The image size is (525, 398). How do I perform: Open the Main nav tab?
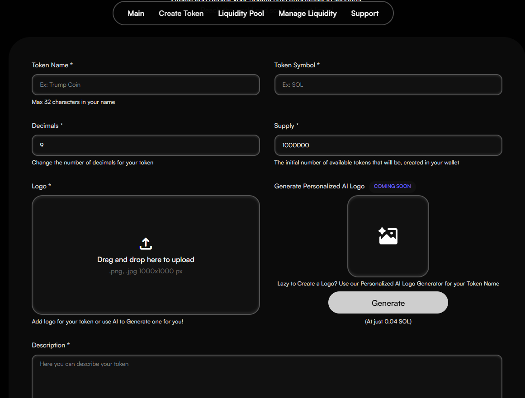coord(136,14)
